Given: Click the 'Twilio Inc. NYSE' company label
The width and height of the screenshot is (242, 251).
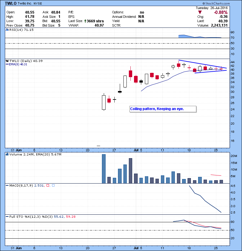Looking at the screenshot, I should tap(30, 4).
